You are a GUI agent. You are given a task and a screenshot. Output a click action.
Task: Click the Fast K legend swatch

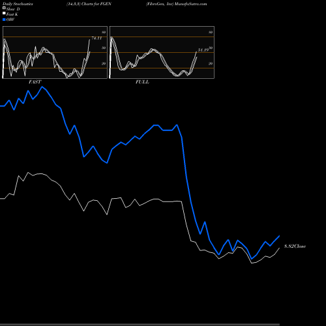4,13
